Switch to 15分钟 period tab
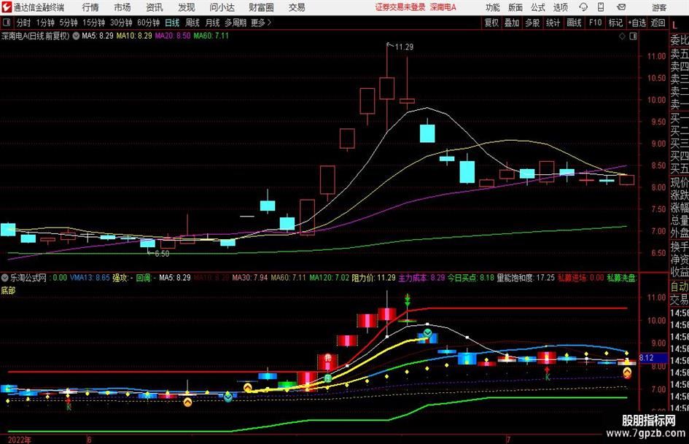Screen dimensions: 689x444 tap(93, 23)
